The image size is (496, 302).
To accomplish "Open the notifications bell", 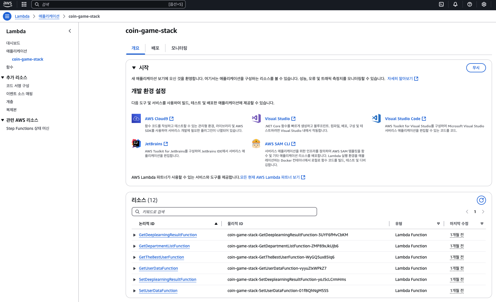I will tap(455, 4).
